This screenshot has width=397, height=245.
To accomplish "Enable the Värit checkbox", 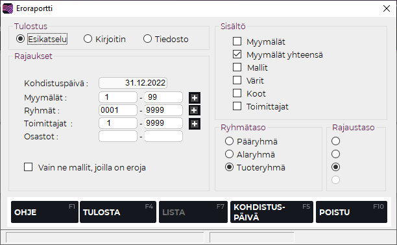I will (237, 80).
